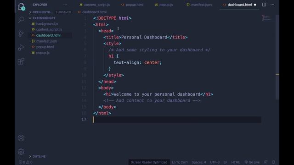Image resolution: width=294 pixels, height=165 pixels.
Task: Select dashboard.html in the file tree
Action: coord(48,35)
